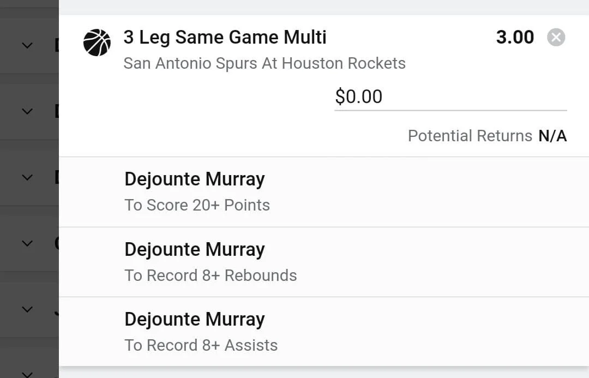Click the N/A potential returns value
This screenshot has height=378, width=589.
pyautogui.click(x=552, y=136)
